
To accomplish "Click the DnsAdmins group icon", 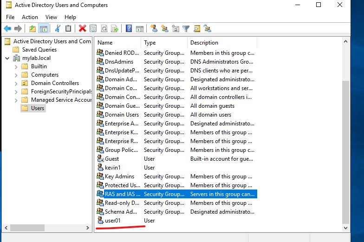I will point(100,61).
